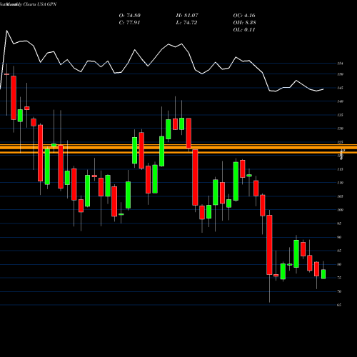Image resolution: width=357 pixels, height=357 pixels.
Task: Click the 105 price axis label
Action: point(340,196)
